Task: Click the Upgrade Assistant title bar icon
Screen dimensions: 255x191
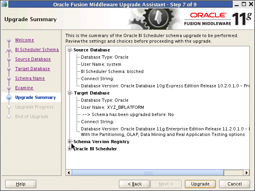Action: tap(4, 4)
